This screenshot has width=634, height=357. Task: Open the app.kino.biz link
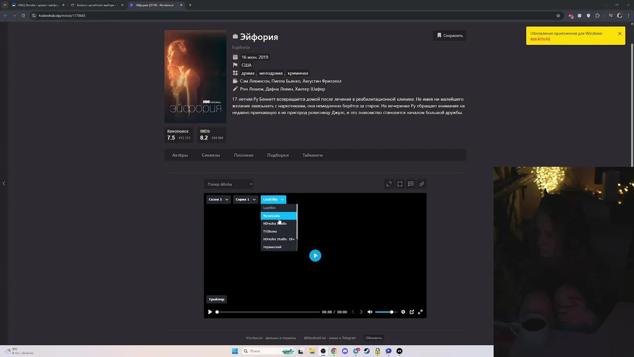(x=540, y=39)
